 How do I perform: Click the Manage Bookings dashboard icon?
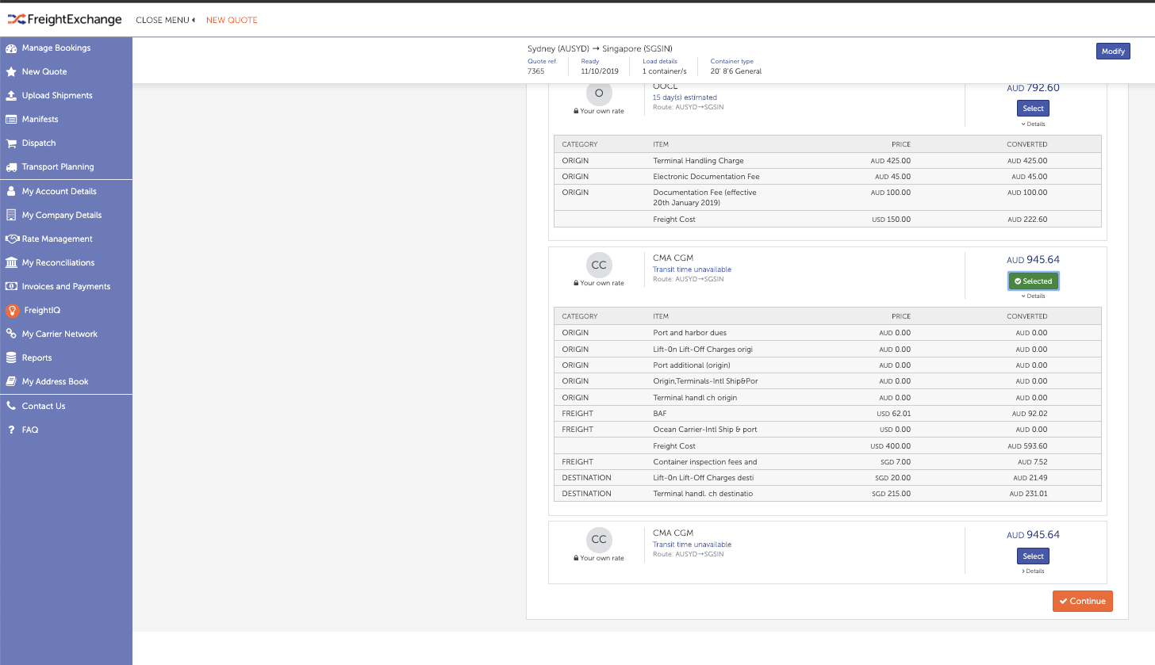tap(11, 48)
